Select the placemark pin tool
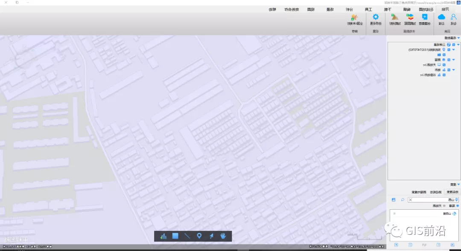Screen dimensions: 461x251 tap(199, 236)
